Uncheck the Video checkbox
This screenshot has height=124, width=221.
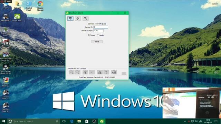pyautogui.click(x=89, y=35)
